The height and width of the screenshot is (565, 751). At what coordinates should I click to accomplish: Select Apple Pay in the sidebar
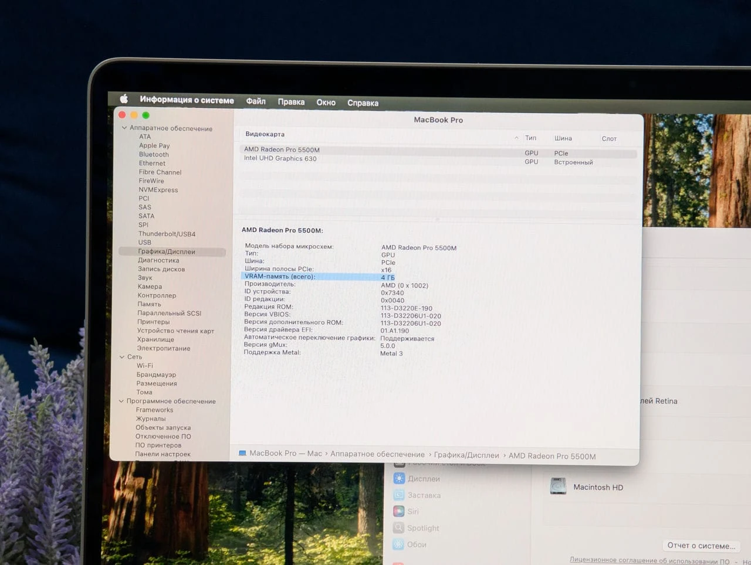click(154, 145)
